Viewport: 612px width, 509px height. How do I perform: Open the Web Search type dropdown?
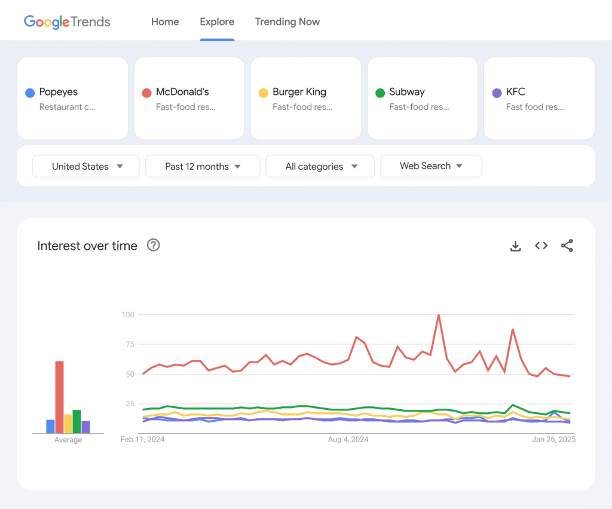(430, 166)
